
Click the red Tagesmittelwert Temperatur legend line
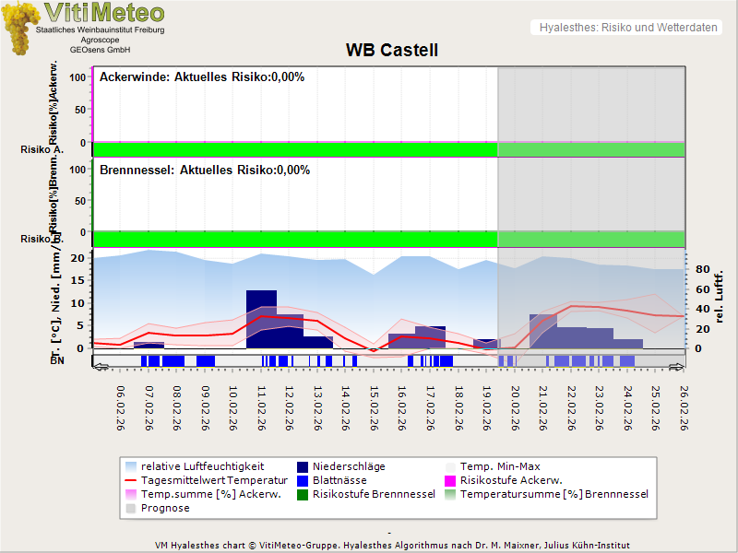130,481
